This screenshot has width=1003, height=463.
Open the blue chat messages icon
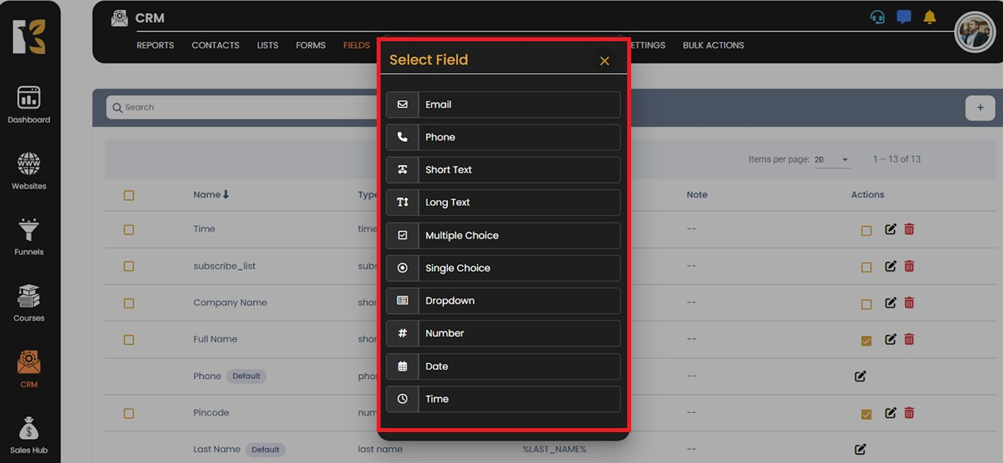coord(904,17)
